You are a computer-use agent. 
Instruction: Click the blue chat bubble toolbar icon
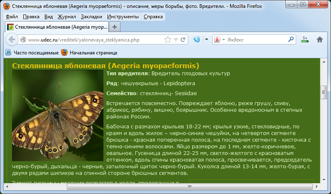point(196,40)
